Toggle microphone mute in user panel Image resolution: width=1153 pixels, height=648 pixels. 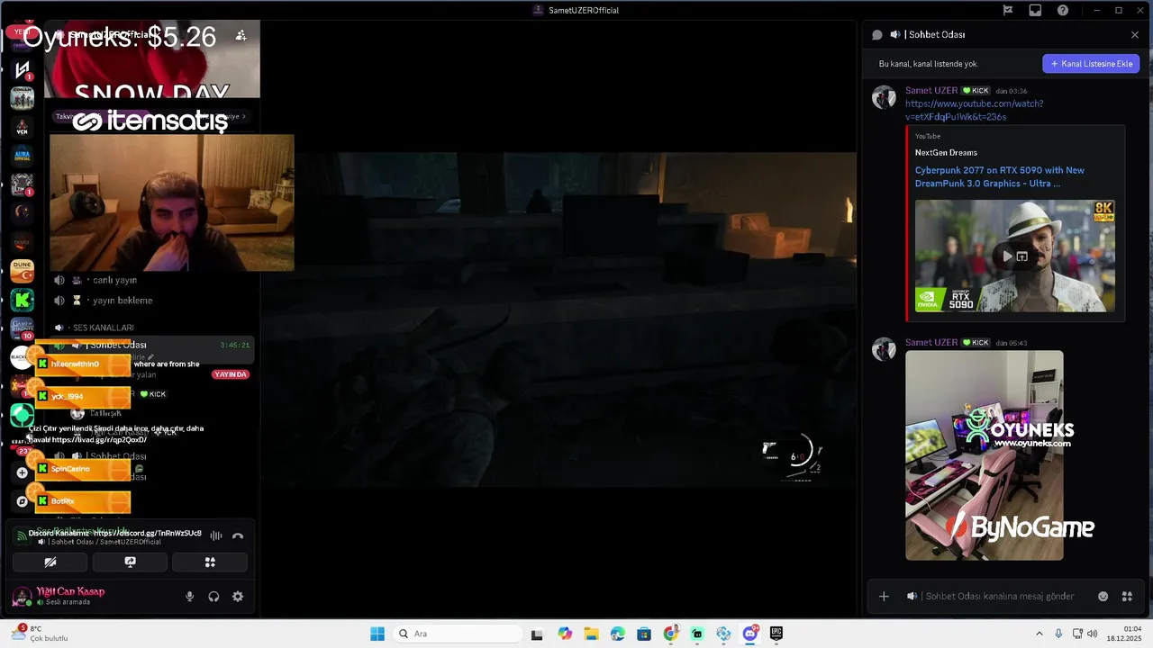[x=189, y=596]
